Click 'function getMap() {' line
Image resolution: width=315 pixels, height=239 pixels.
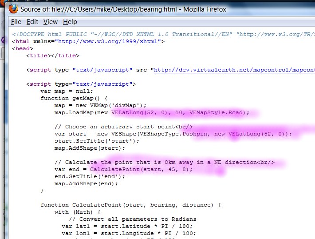[x=74, y=98]
